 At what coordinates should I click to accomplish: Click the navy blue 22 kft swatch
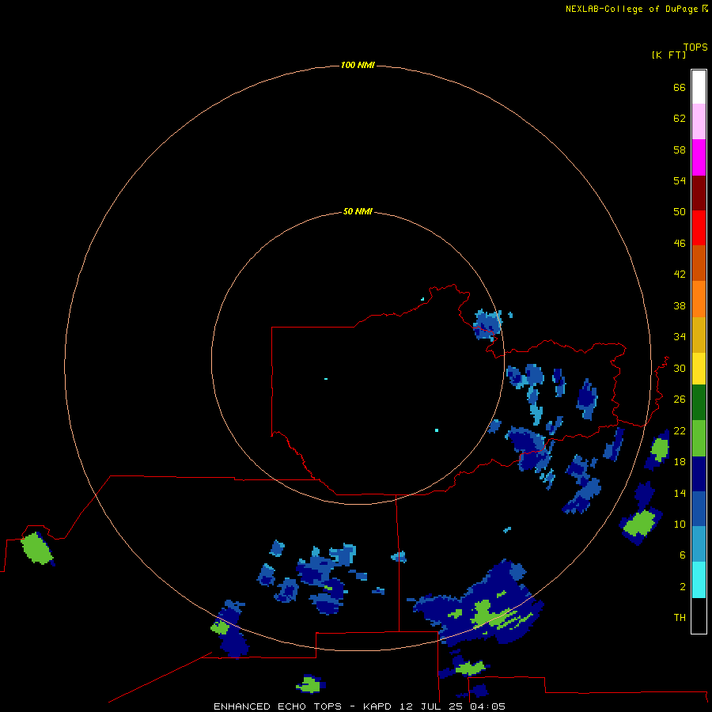(699, 474)
